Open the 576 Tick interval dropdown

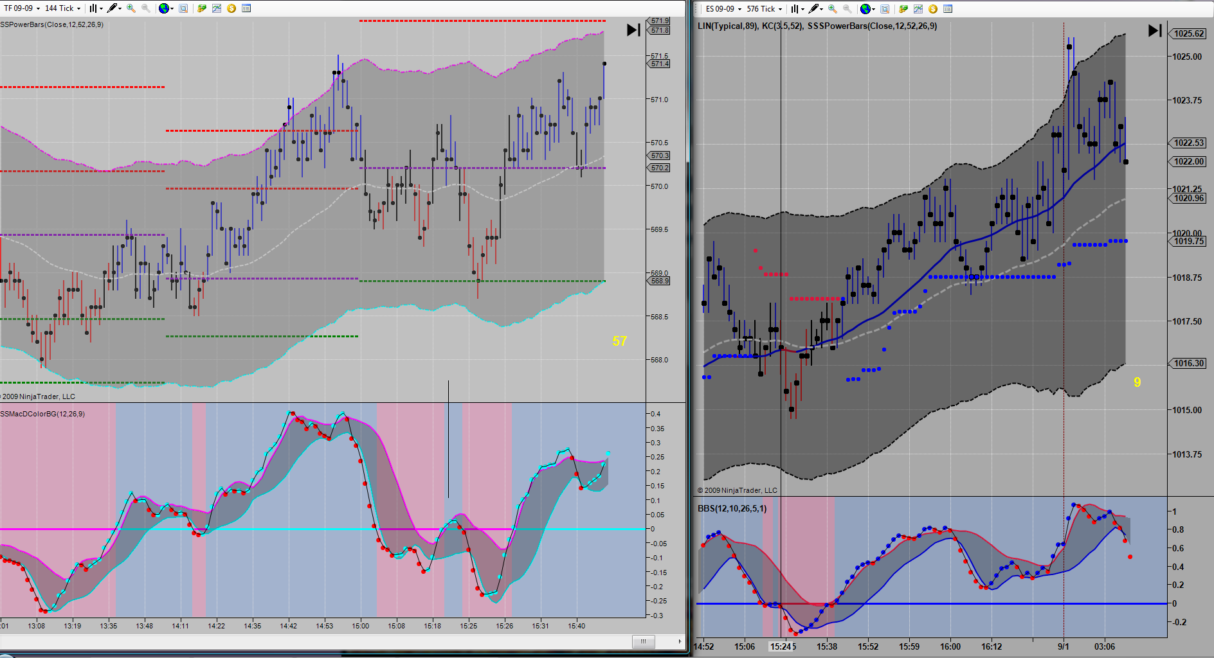point(765,9)
